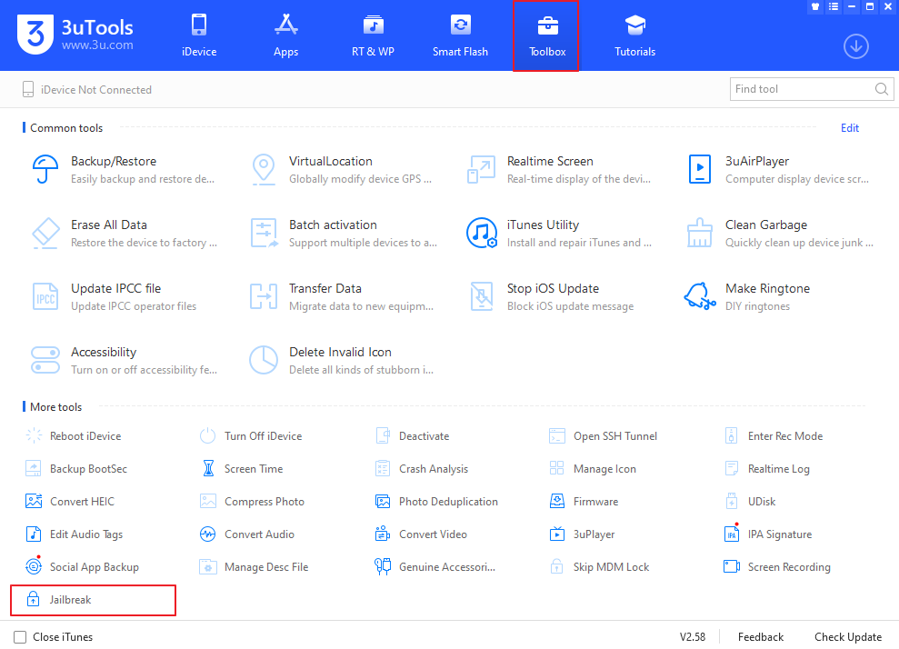Viewport: 899px width, 649px height.
Task: Open Convert Audio tool
Action: 247,534
